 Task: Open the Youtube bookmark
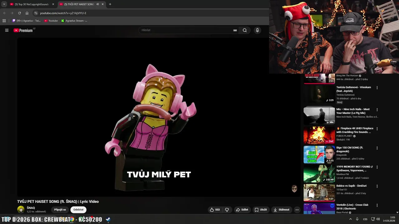point(51,21)
